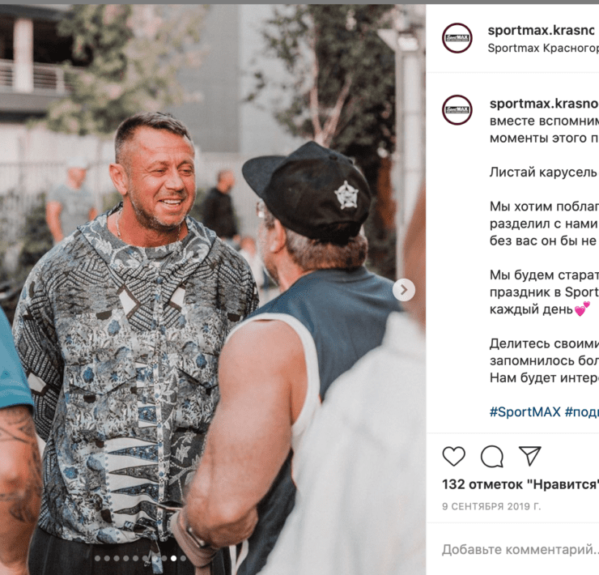Go to the second carousel dot

coord(107,558)
